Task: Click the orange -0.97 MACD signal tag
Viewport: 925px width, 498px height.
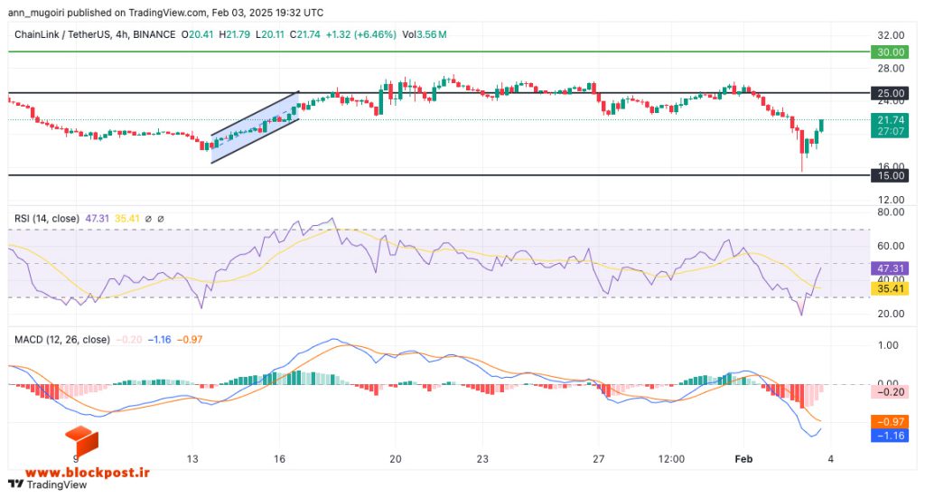Action: (890, 422)
